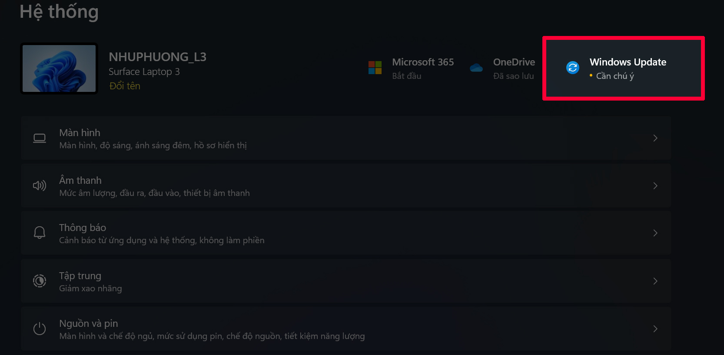The image size is (724, 355).
Task: Expand the Màn hình row chevron
Action: [x=655, y=138]
